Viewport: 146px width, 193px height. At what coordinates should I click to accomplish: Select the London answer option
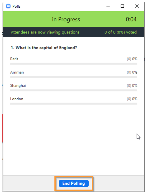17,99
